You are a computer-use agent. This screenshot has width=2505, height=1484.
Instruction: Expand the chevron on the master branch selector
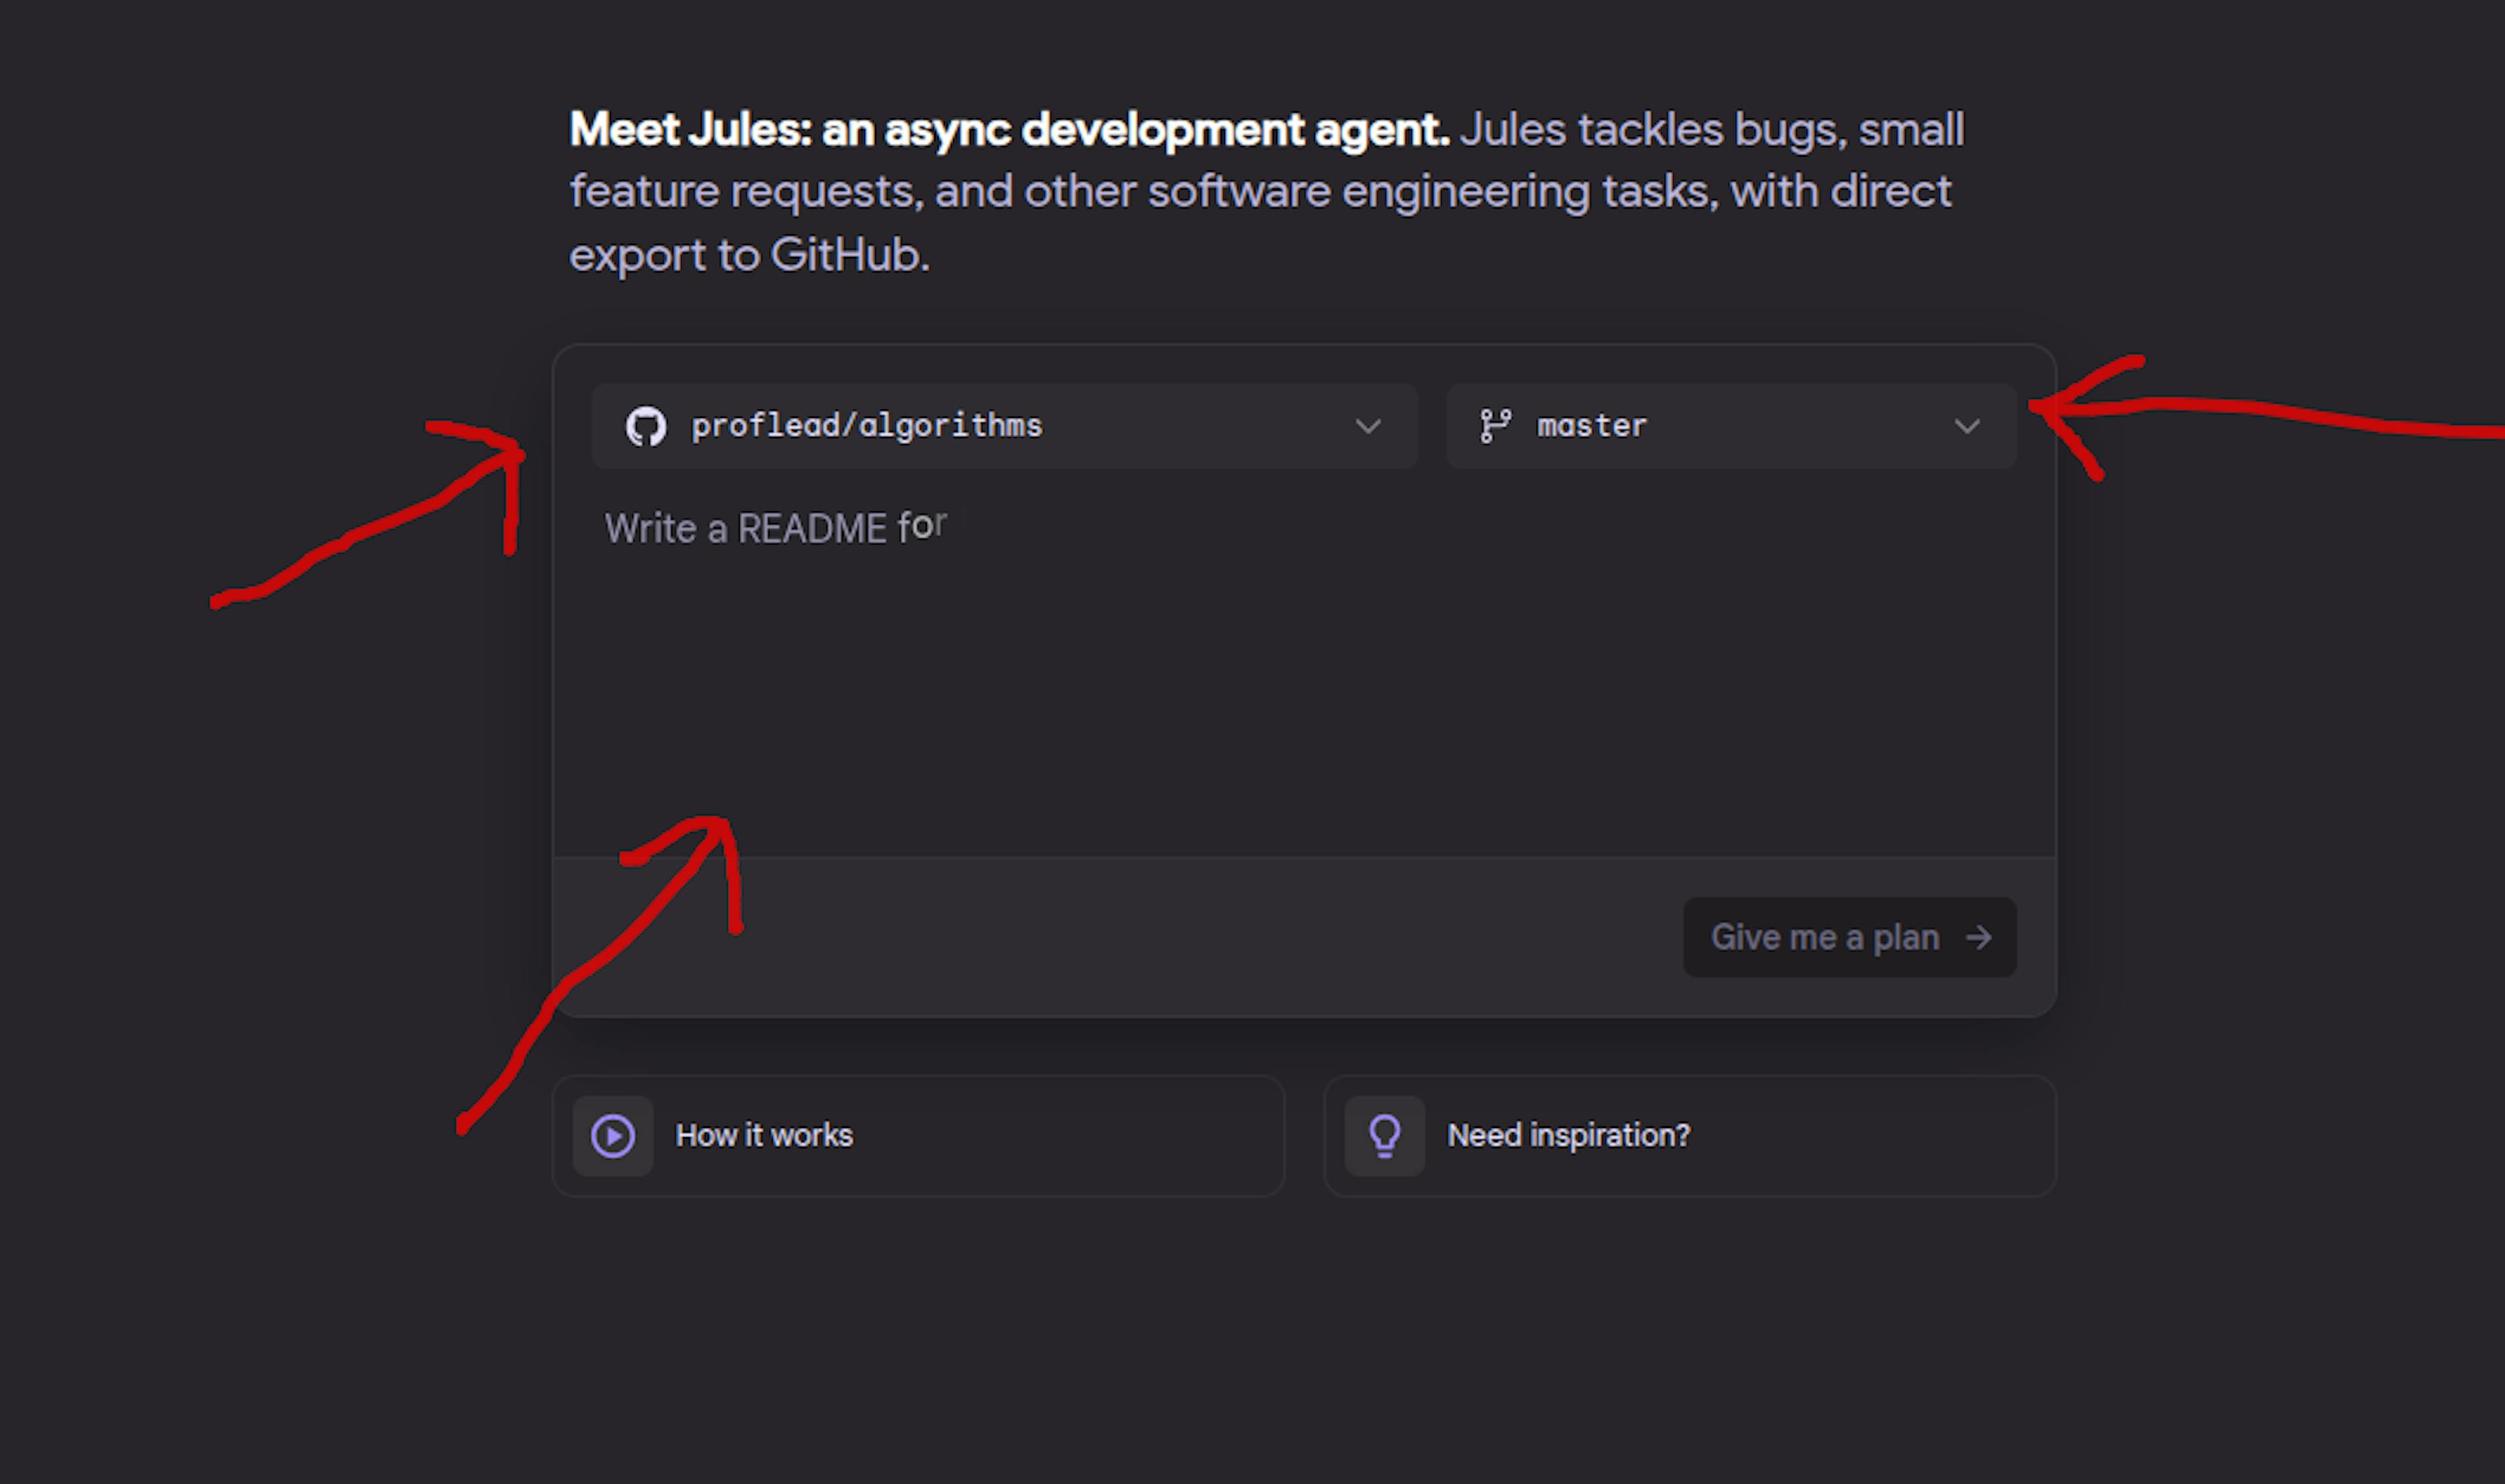[1967, 427]
